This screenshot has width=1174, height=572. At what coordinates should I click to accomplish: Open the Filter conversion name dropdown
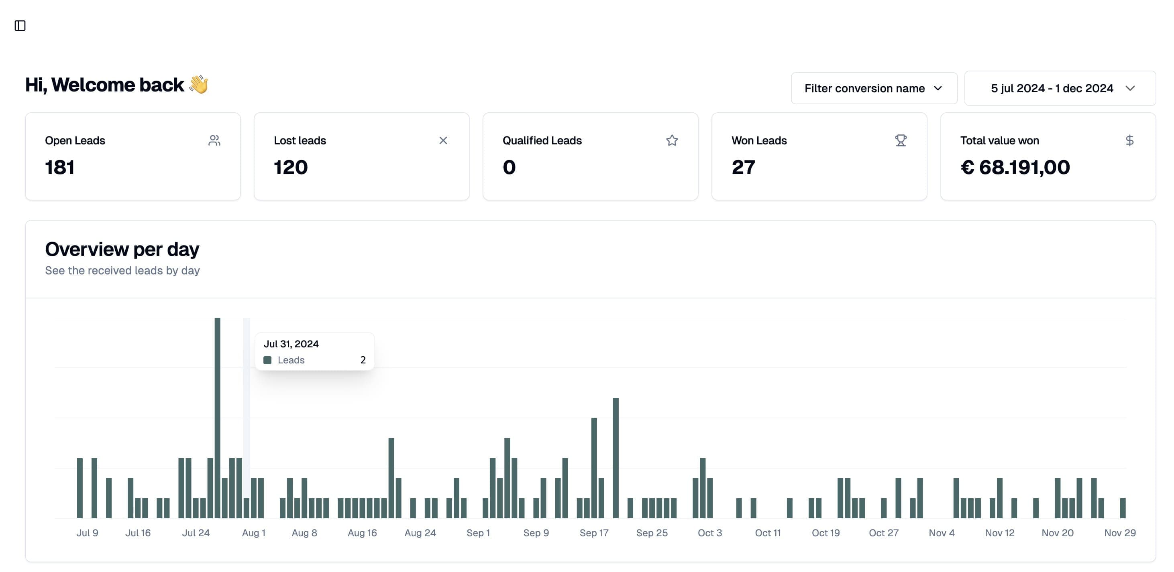pos(874,88)
